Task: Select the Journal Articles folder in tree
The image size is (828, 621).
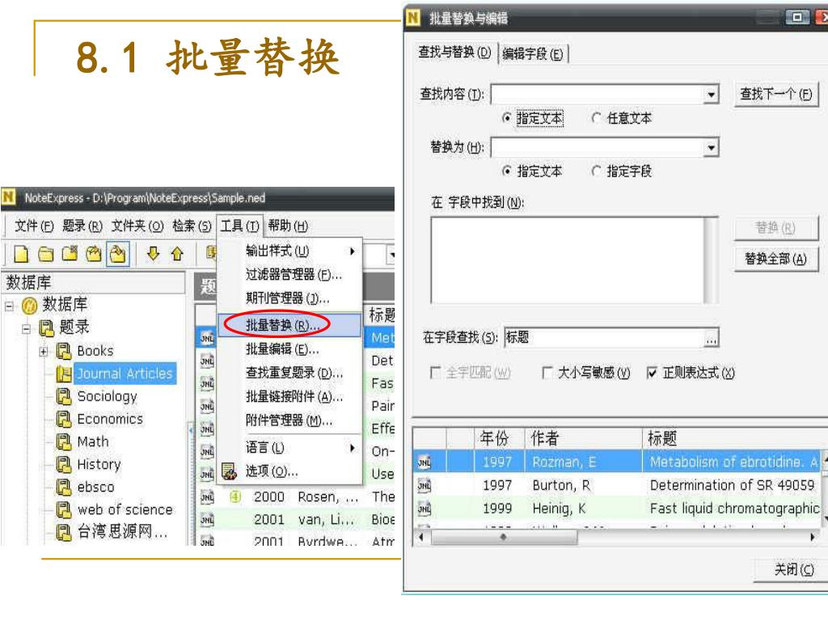Action: point(125,374)
